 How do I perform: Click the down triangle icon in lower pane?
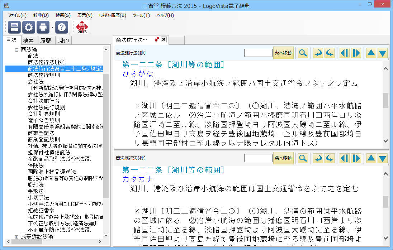[383, 158]
